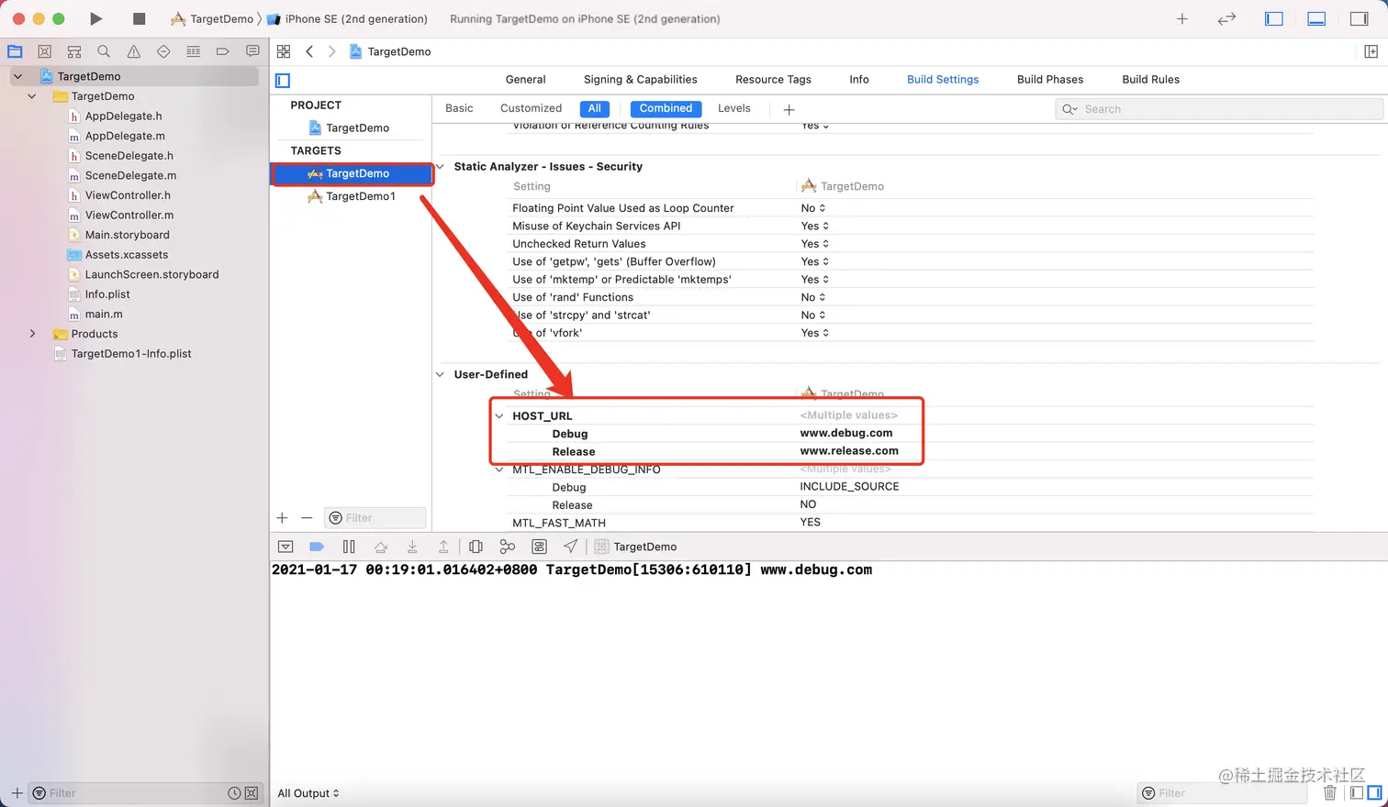Click the Simulate Location arrow icon
This screenshot has width=1388, height=807.
[570, 547]
